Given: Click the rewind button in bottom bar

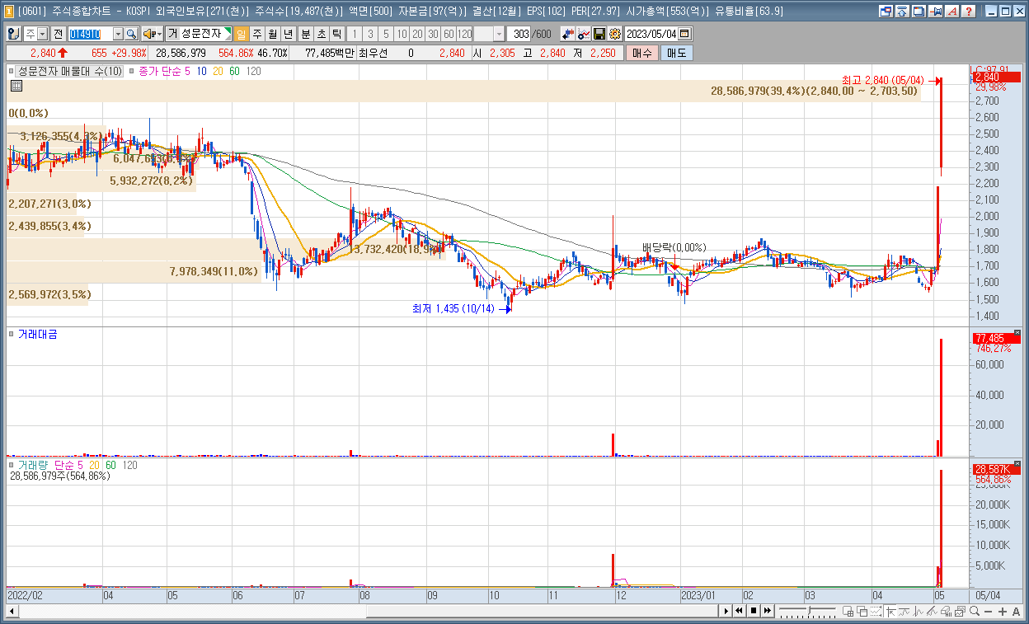Looking at the screenshot, I should (x=739, y=611).
